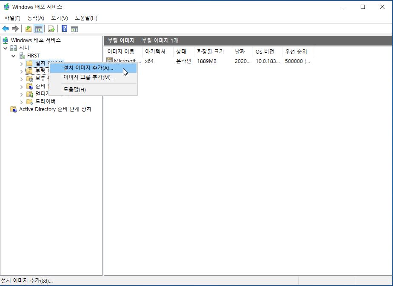The image size is (393, 286).
Task: Click the Windows 배포 서비스 root node icon
Action: (6, 40)
